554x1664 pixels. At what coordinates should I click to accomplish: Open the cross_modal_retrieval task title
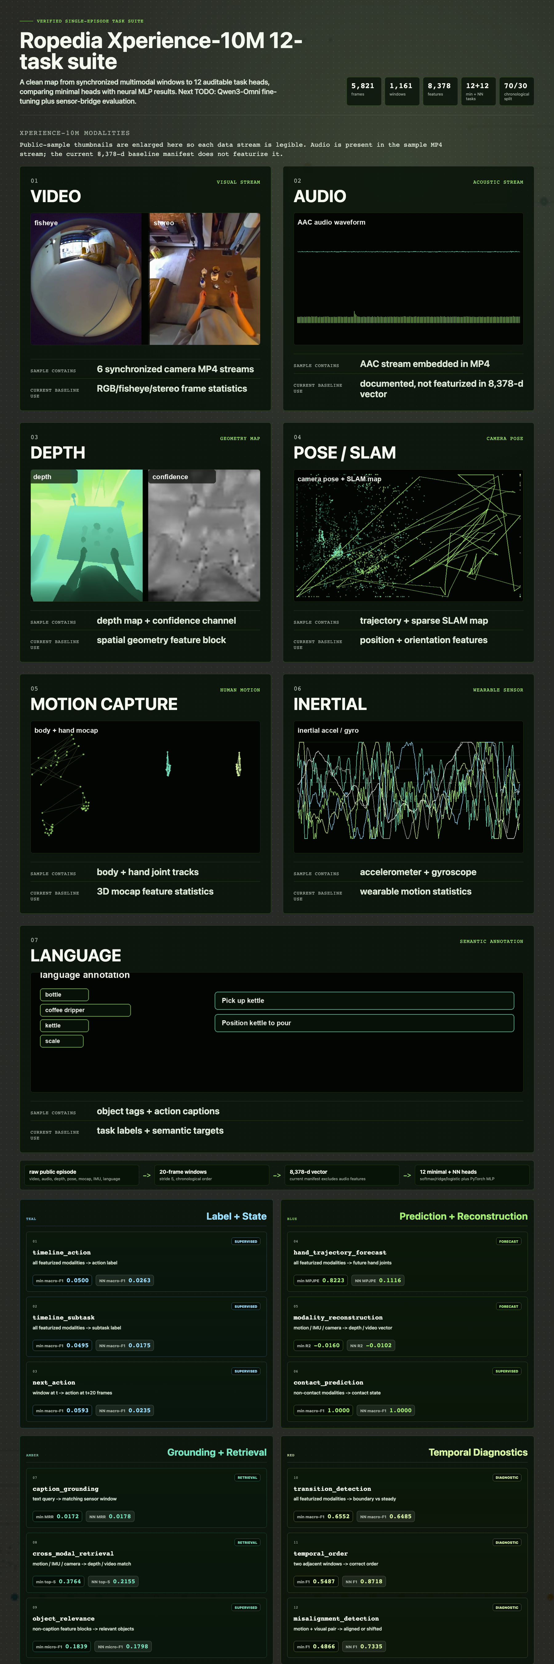(x=74, y=1554)
